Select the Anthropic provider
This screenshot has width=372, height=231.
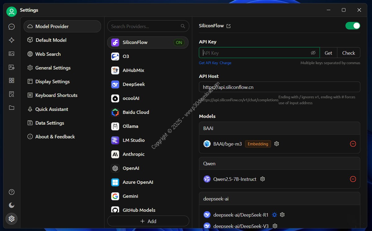[148, 154]
